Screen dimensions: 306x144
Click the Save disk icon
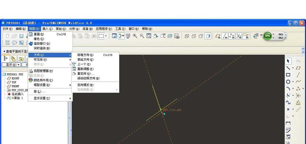[x=21, y=36]
